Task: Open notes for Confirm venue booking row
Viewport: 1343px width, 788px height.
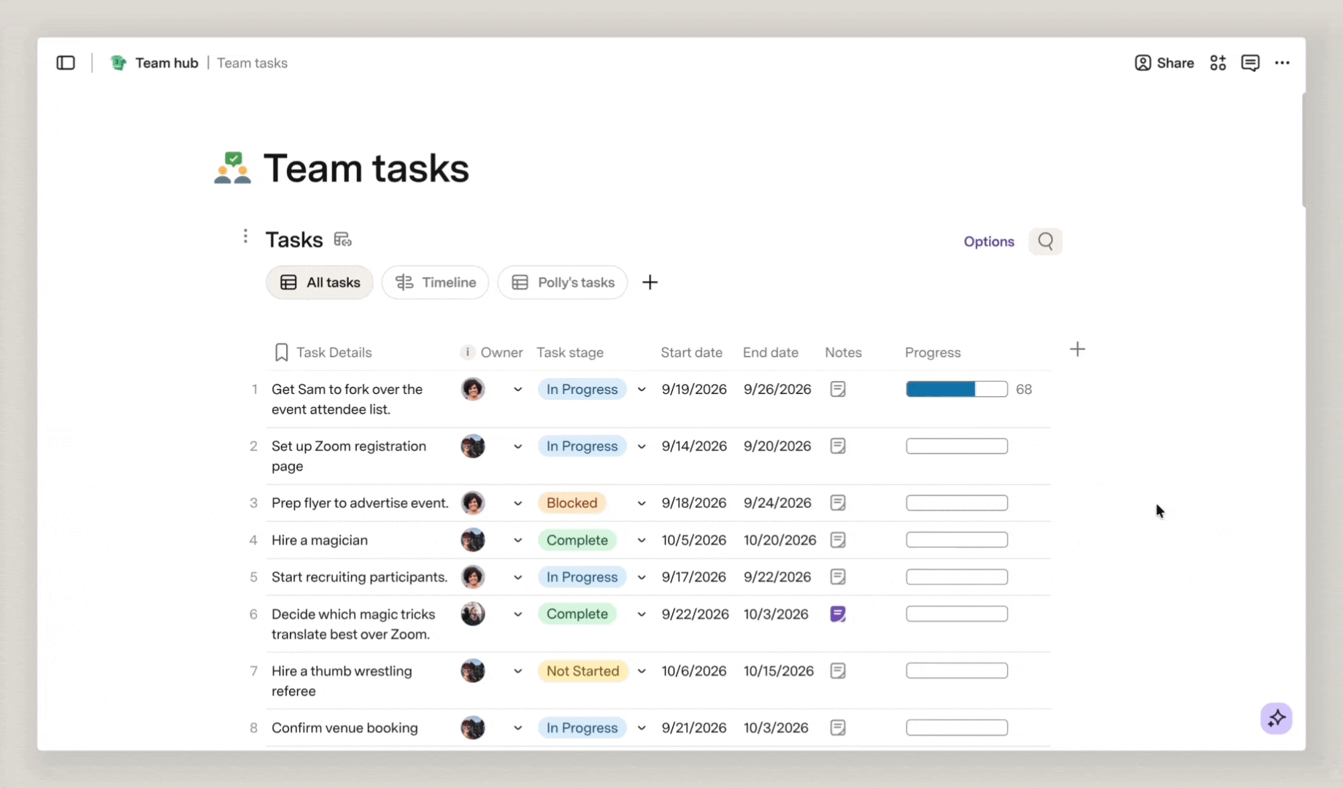Action: click(x=838, y=727)
